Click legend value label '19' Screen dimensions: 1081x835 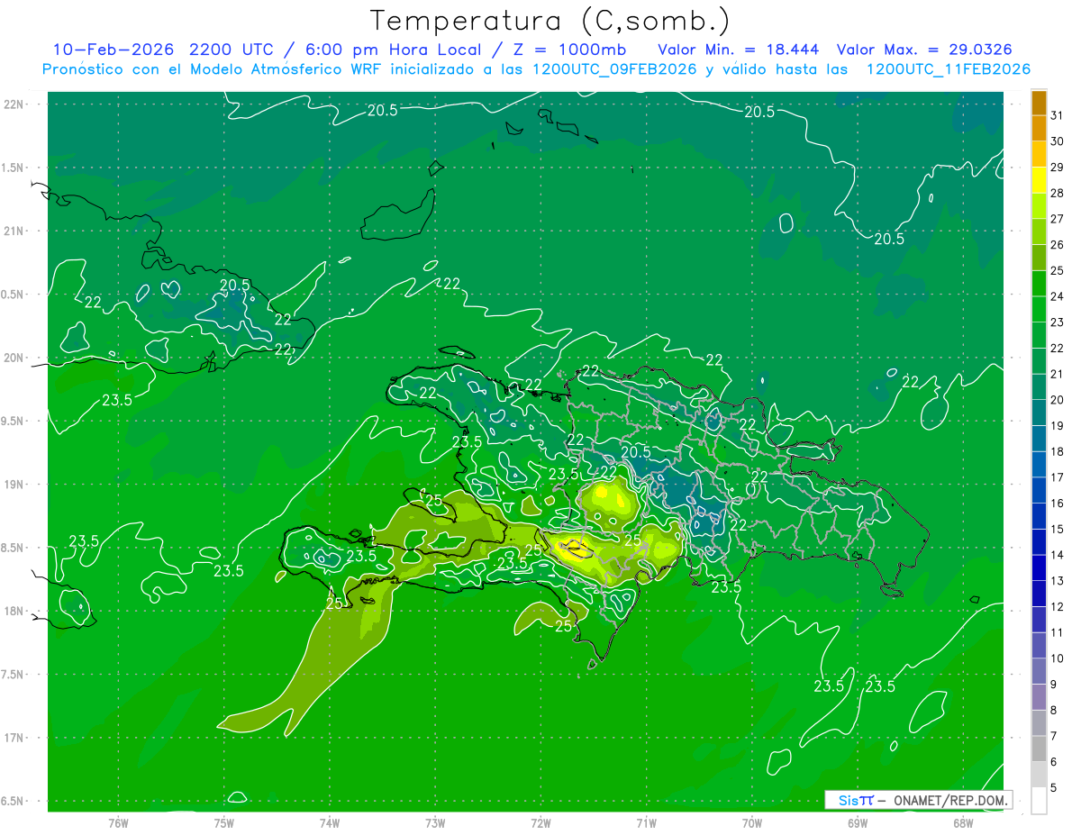[1058, 425]
